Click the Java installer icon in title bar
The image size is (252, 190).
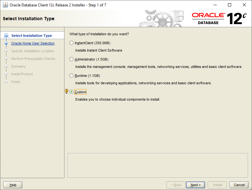pos(5,5)
